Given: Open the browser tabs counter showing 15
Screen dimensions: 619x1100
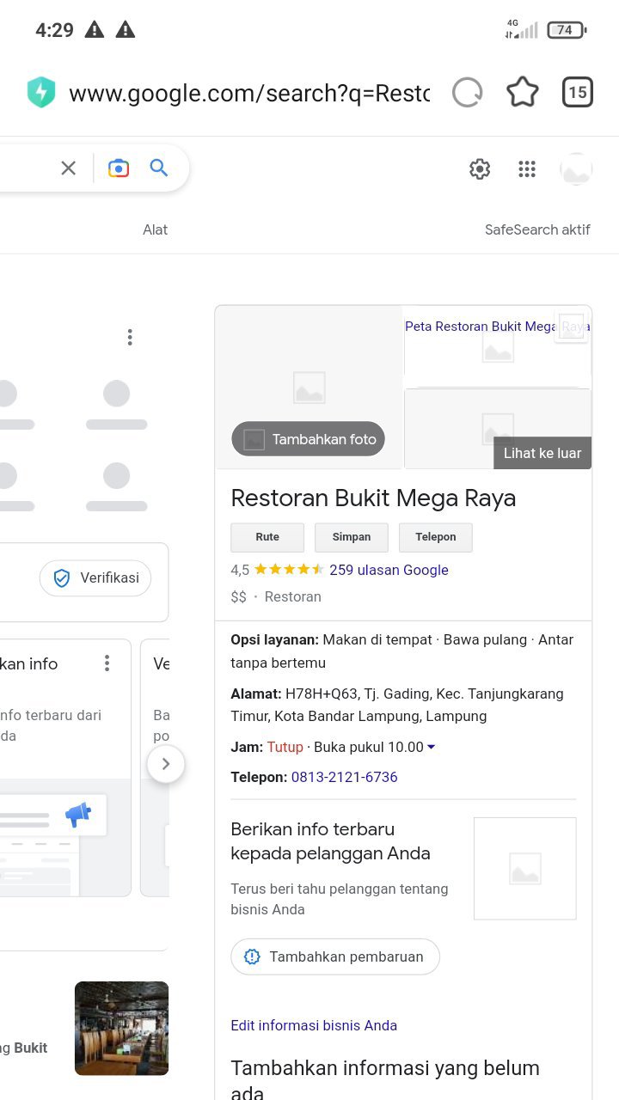Looking at the screenshot, I should [x=578, y=93].
